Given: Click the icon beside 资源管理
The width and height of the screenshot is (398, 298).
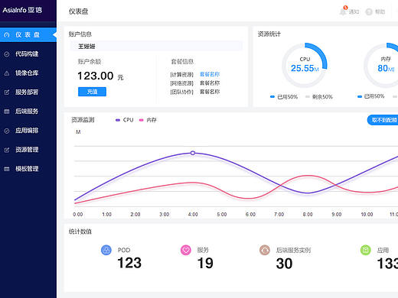Looking at the screenshot, I should pyautogui.click(x=7, y=150).
